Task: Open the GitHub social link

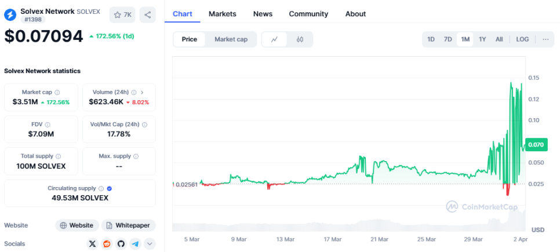Action: point(121,244)
